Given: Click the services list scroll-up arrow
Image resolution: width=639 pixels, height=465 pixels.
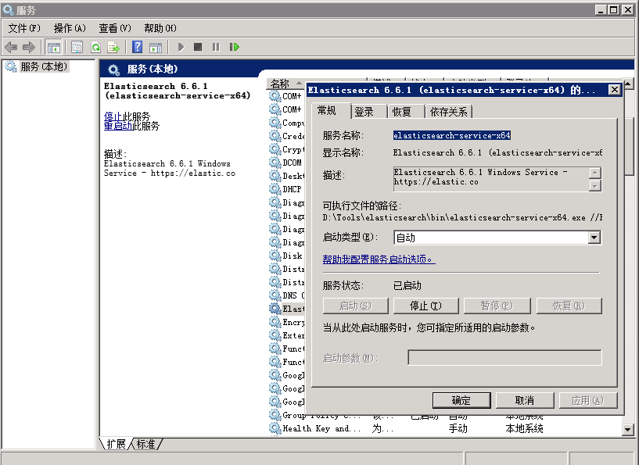Looking at the screenshot, I should [627, 84].
